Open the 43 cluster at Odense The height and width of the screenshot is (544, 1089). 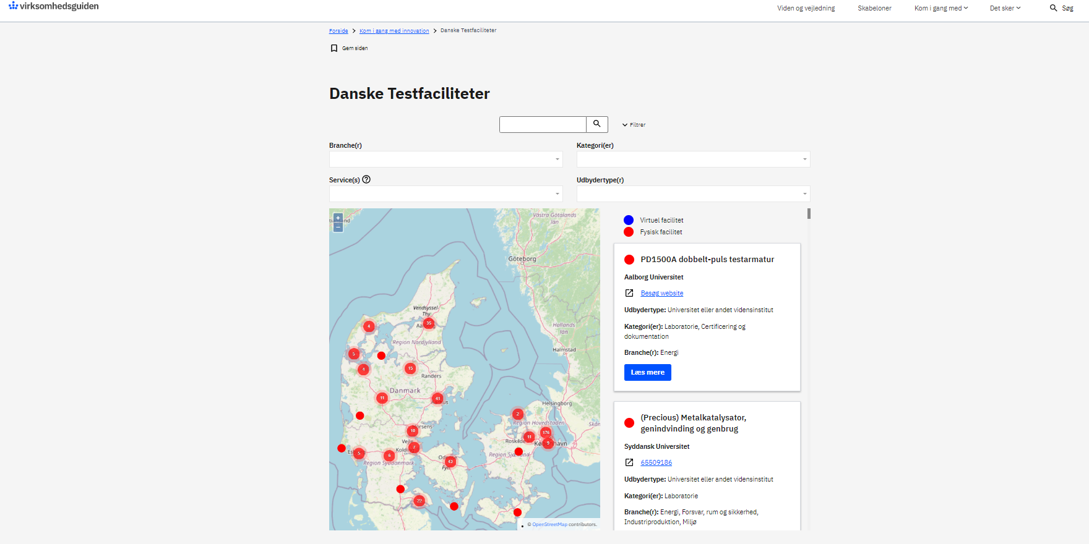450,462
